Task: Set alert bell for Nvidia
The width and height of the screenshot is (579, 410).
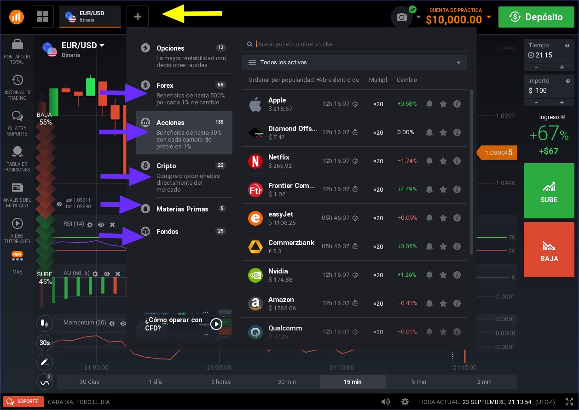Action: pyautogui.click(x=429, y=275)
